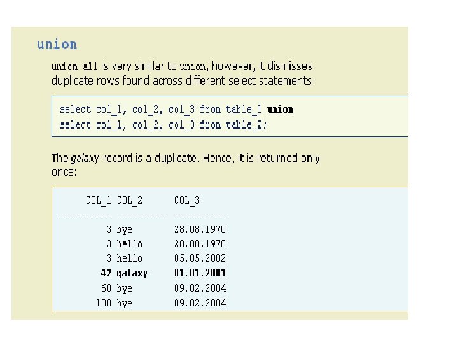Click the bold 'galaxy' cell in the results
Viewport: 458px width, 344px height.
click(132, 273)
